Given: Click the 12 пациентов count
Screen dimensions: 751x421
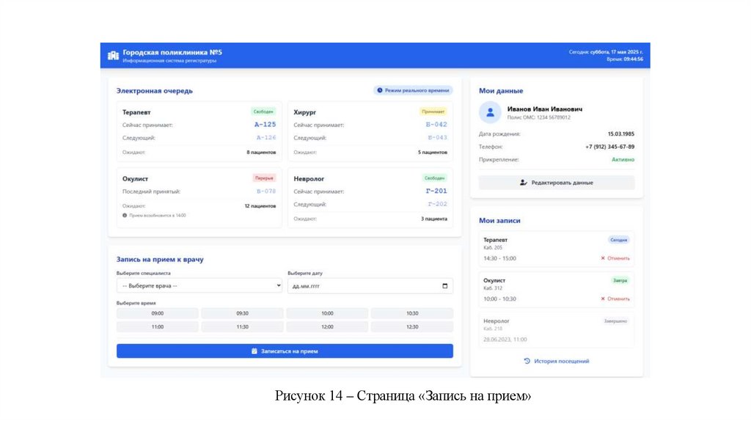Looking at the screenshot, I should (x=260, y=206).
